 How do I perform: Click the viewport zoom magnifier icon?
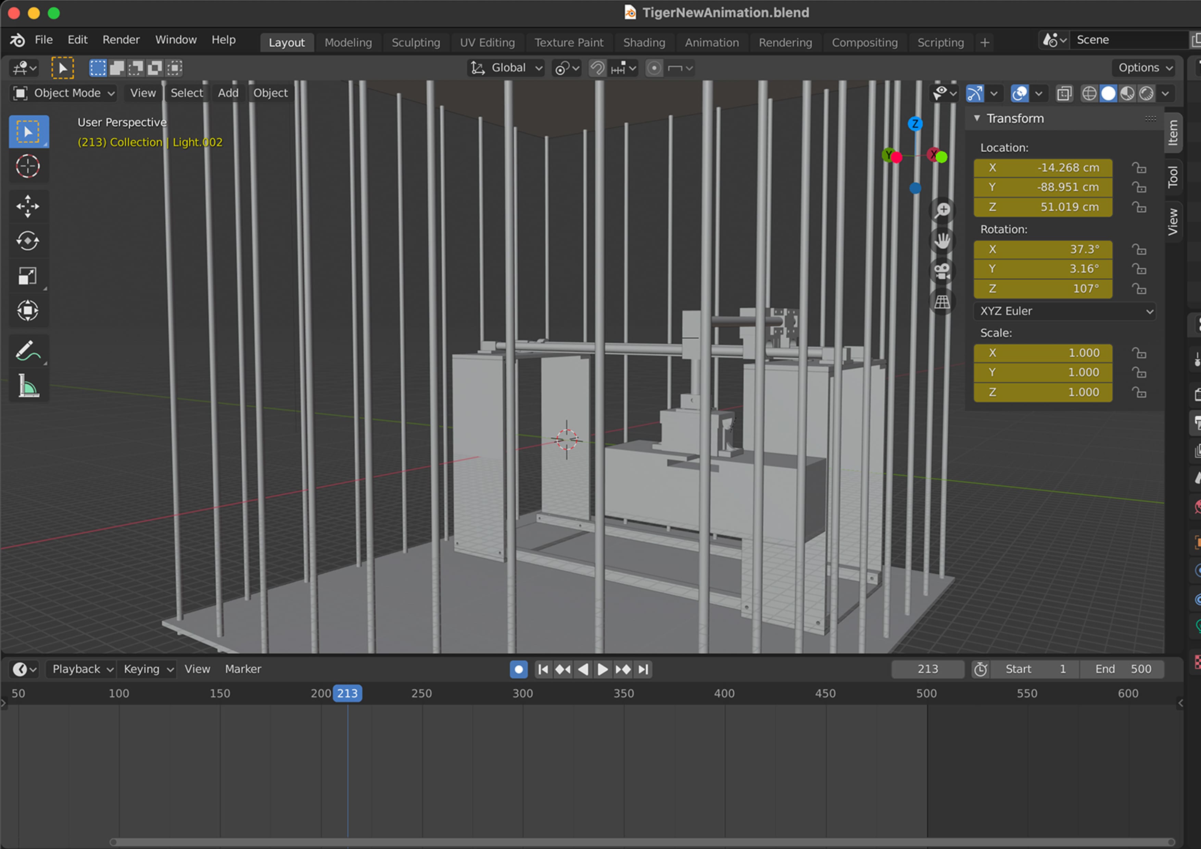pos(942,210)
